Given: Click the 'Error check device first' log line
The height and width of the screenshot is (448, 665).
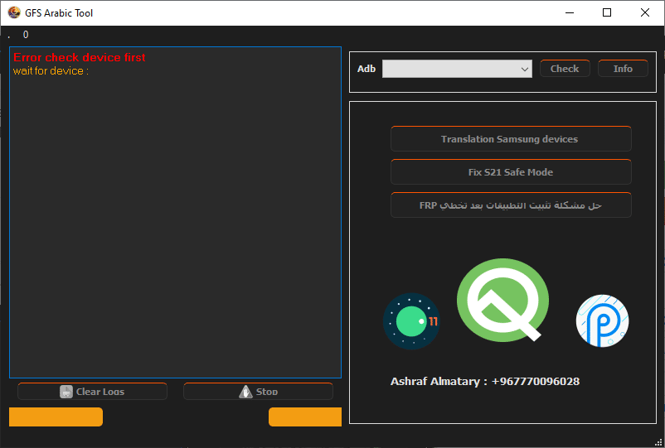Looking at the screenshot, I should (80, 57).
